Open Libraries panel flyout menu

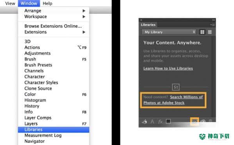tap(213, 24)
